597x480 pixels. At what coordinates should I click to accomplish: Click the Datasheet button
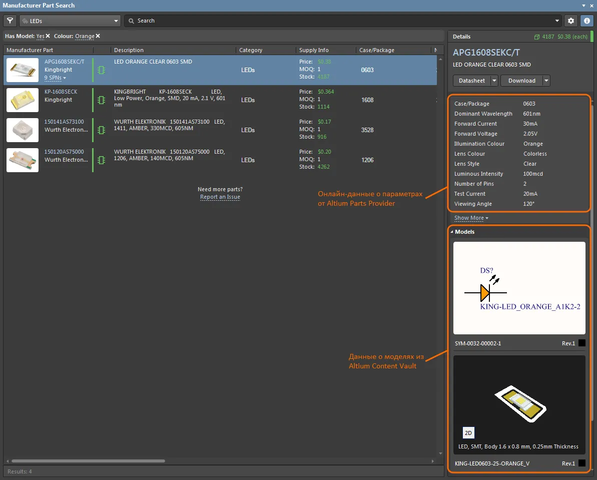pyautogui.click(x=472, y=81)
